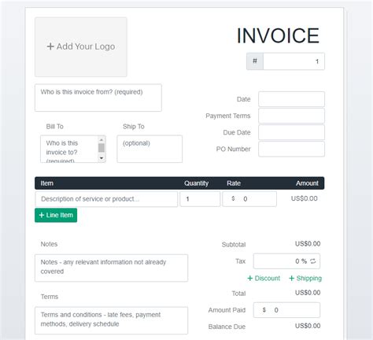Click the Tax label
373x340 pixels.
click(x=241, y=261)
